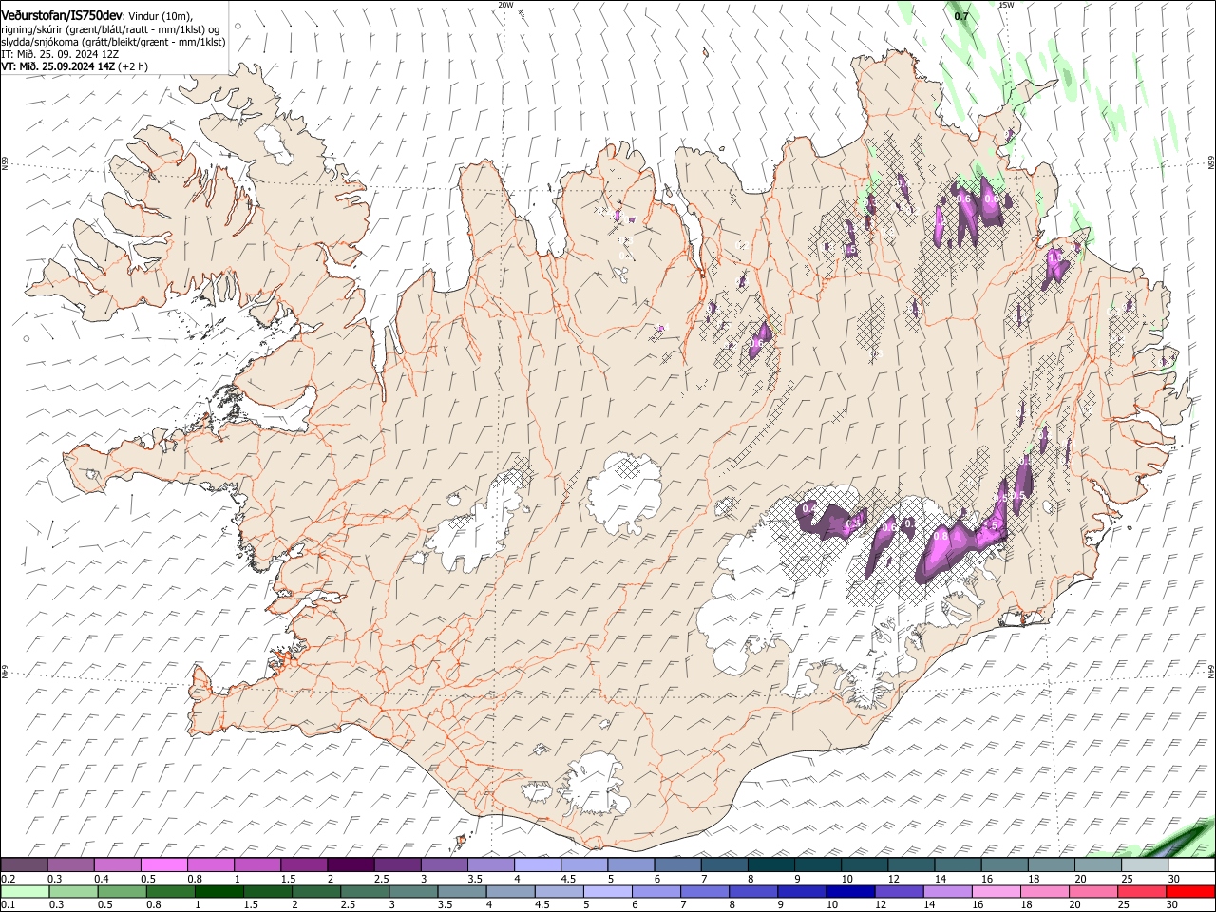This screenshot has height=912, width=1216.
Task: Click the '15W' longitude label
Action: point(1007,5)
